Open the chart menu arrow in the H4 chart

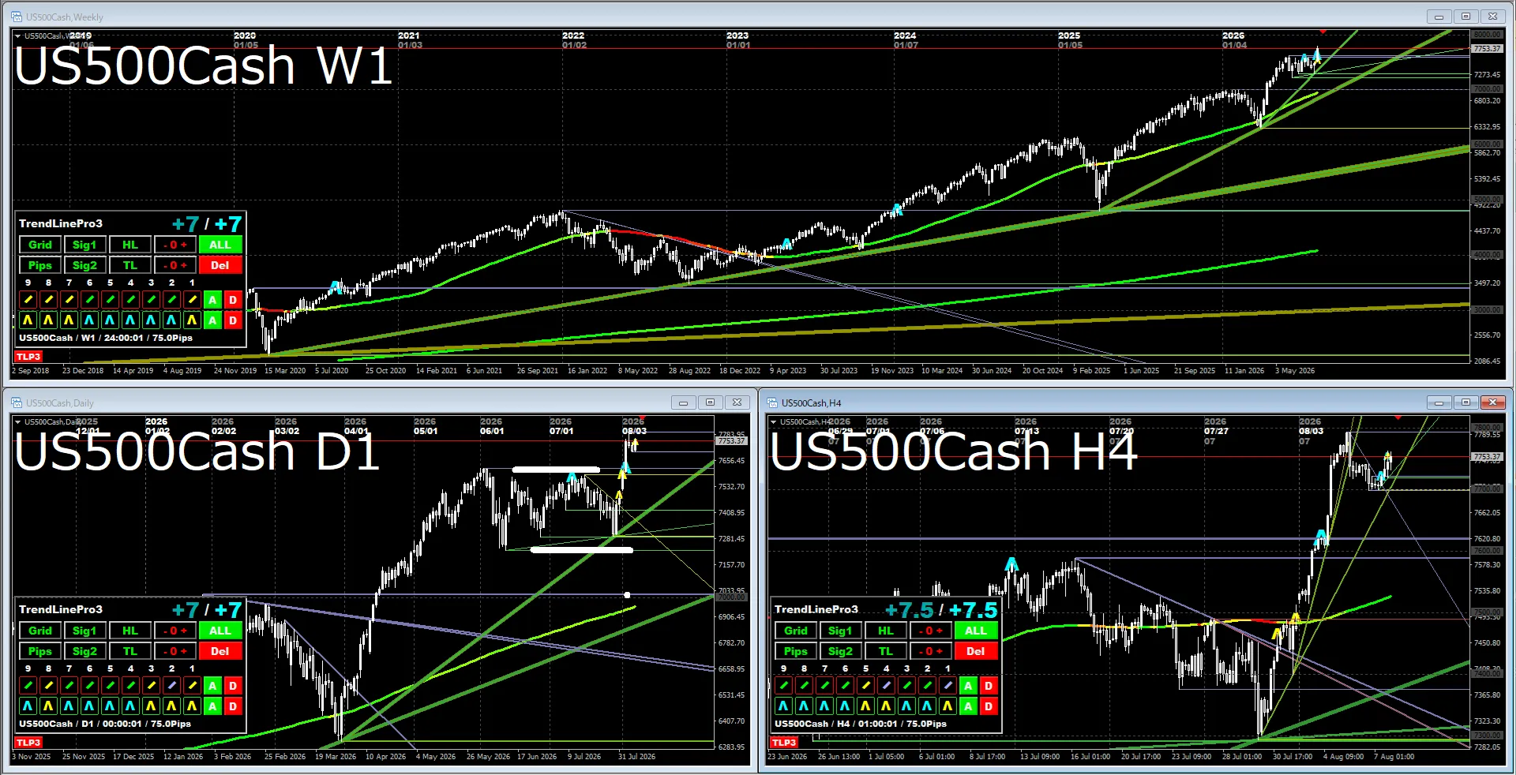(773, 421)
